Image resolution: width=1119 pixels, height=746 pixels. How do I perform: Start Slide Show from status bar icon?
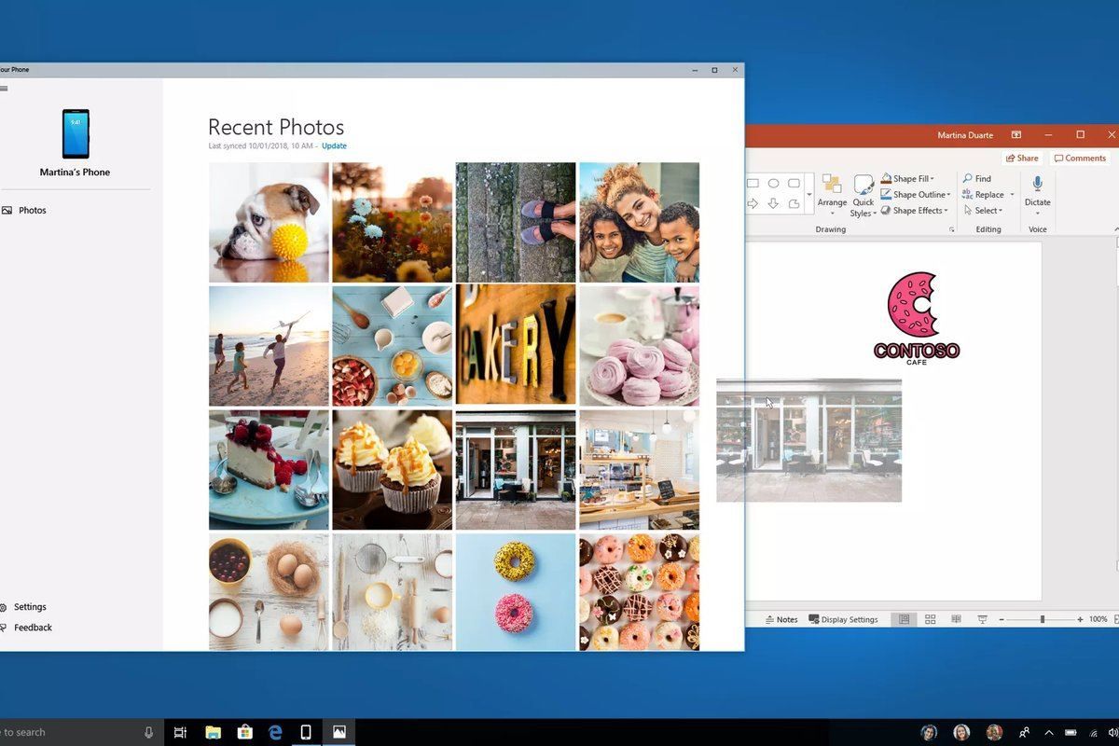click(x=982, y=619)
